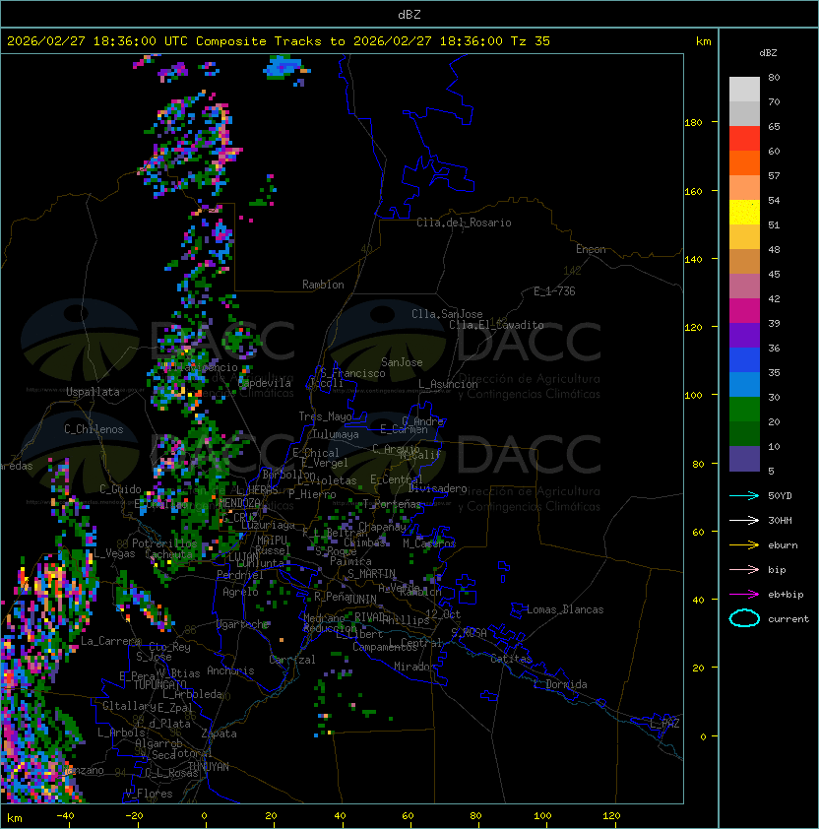The height and width of the screenshot is (829, 819).
Task: Click the 'Tz 35' header value
Action: click(531, 40)
